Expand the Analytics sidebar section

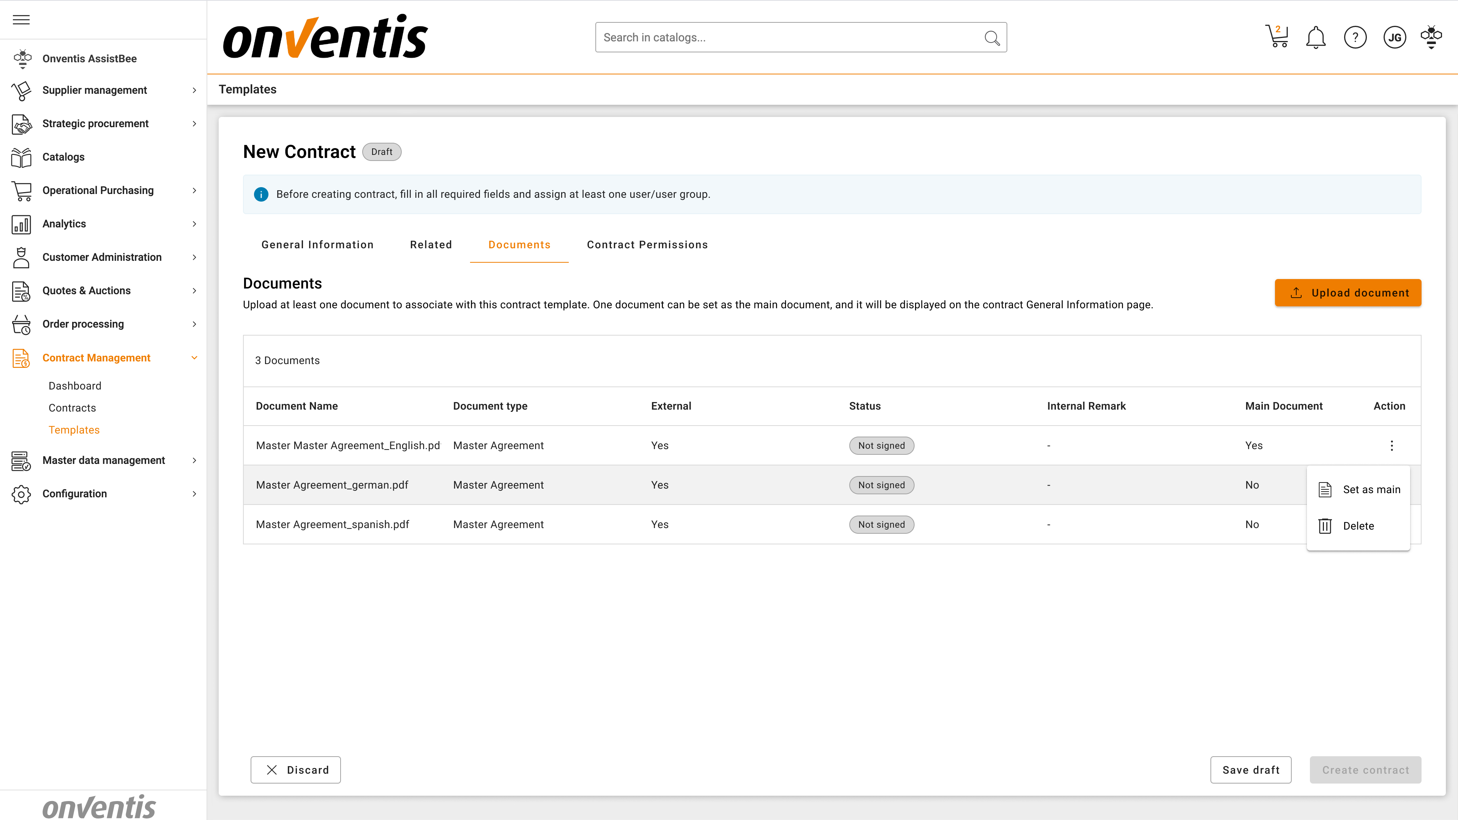(64, 224)
